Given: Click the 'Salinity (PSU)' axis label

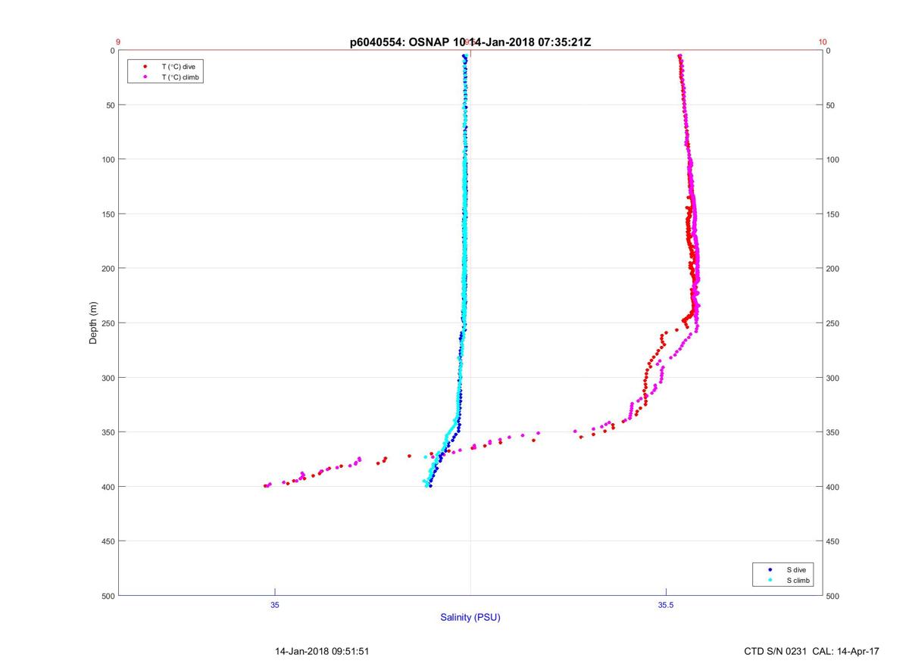Looking at the screenshot, I should [x=470, y=617].
